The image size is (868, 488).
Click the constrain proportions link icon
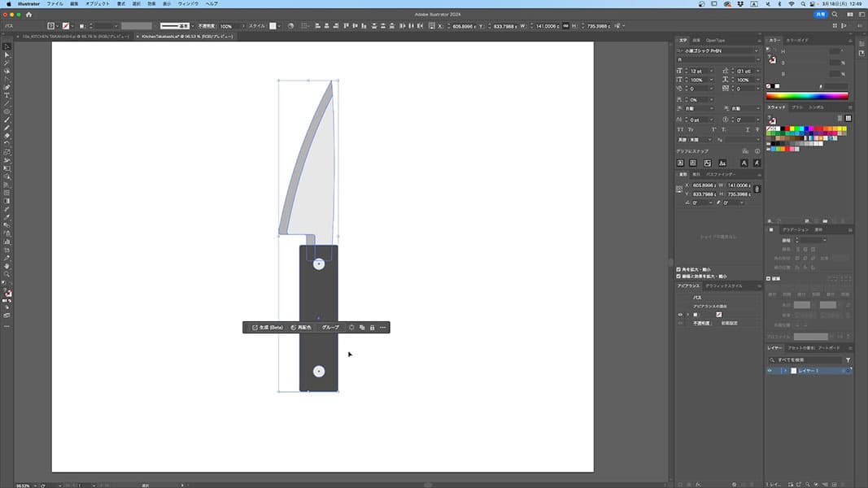tap(757, 190)
